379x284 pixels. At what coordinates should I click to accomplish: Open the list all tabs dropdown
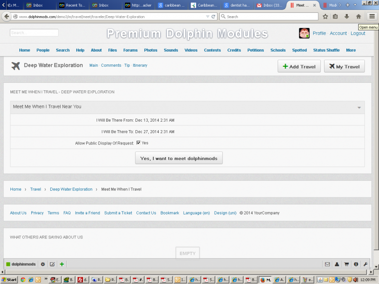[355, 5]
